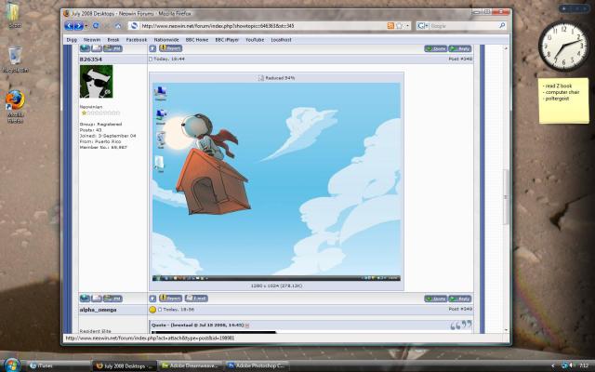Open the Nationwide bookmark
Image resolution: width=595 pixels, height=372 pixels.
pyautogui.click(x=166, y=40)
